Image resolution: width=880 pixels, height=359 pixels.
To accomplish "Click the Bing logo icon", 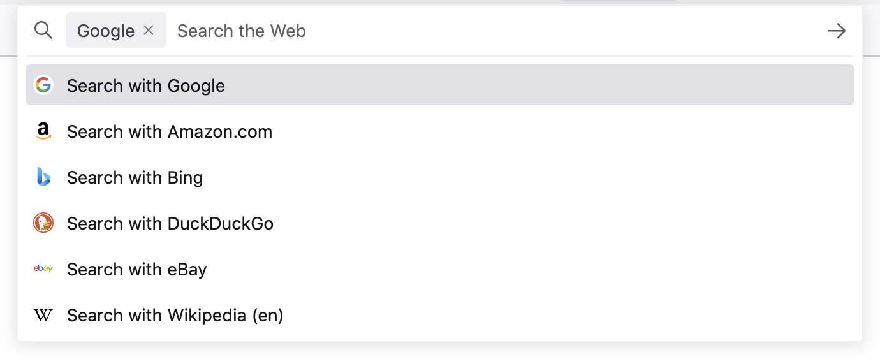I will 43,177.
